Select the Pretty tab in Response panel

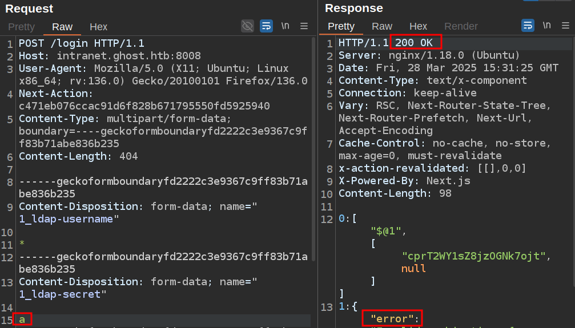[341, 26]
